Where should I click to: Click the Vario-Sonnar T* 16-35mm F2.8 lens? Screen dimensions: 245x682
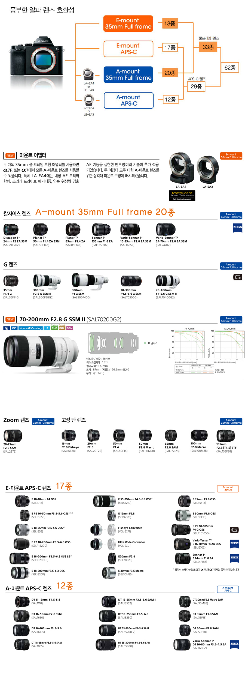coord(130,229)
